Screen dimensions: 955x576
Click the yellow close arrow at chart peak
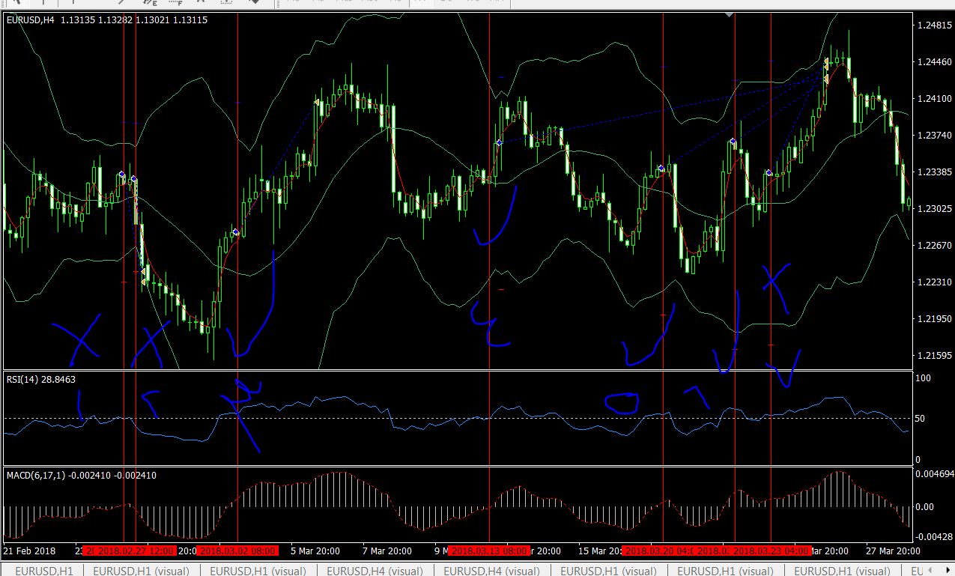[x=826, y=63]
